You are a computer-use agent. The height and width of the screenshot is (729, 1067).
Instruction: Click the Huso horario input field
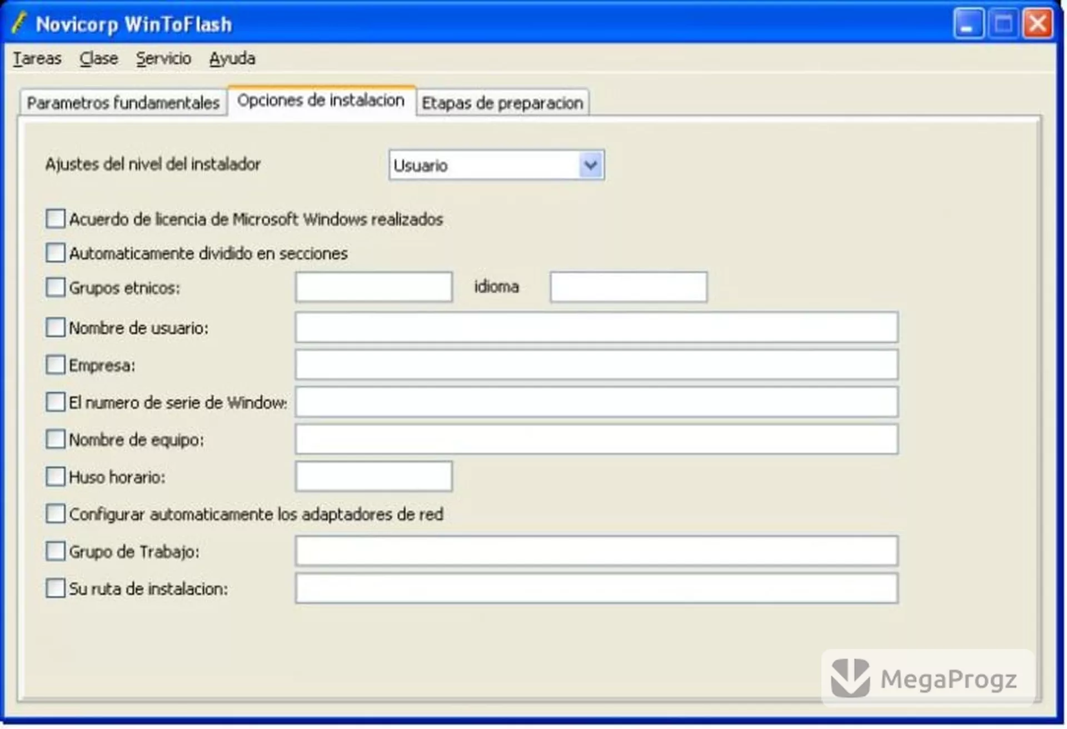(374, 476)
